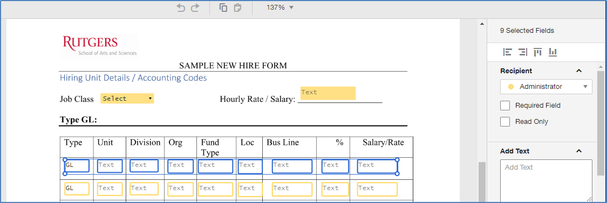This screenshot has width=607, height=203.
Task: Select the blue-outlined Org text field
Action: [180, 166]
